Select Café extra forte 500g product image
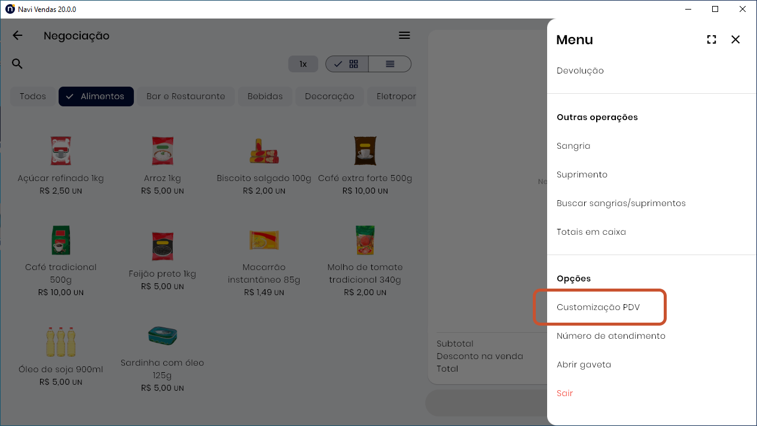 pyautogui.click(x=365, y=151)
